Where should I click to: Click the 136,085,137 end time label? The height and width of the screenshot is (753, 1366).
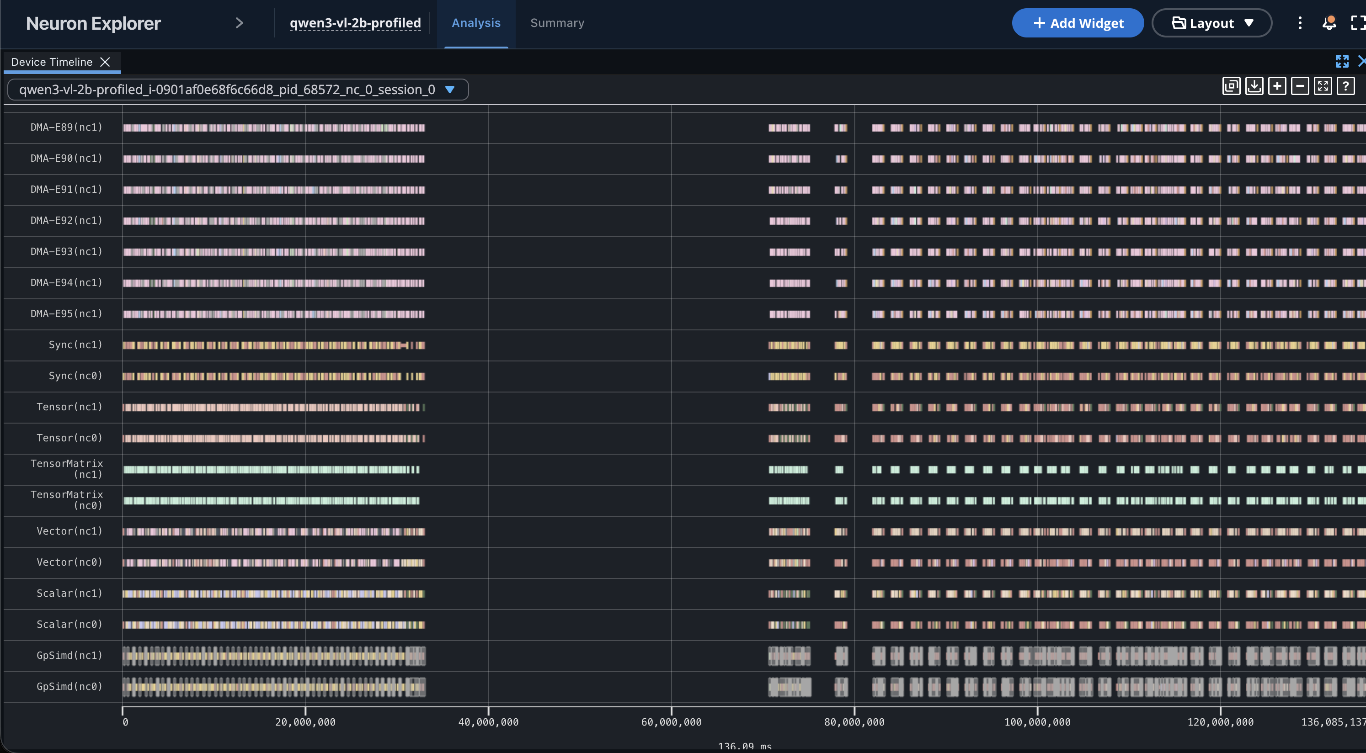(1333, 722)
